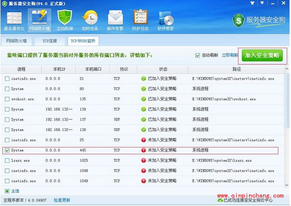The image size is (291, 206).
Task: Open 服务器优化 (server optimization) toolbar icon
Action: 13,20
